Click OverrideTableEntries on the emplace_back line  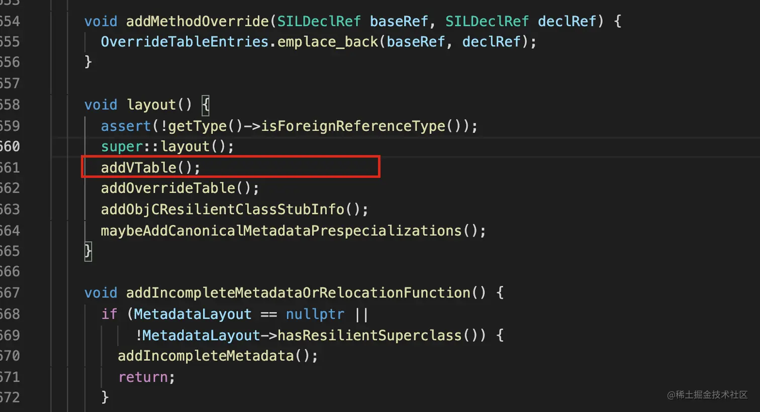click(x=184, y=42)
